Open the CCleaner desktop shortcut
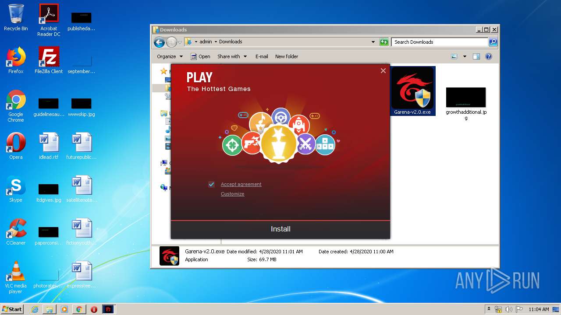Image resolution: width=561 pixels, height=315 pixels. click(16, 232)
